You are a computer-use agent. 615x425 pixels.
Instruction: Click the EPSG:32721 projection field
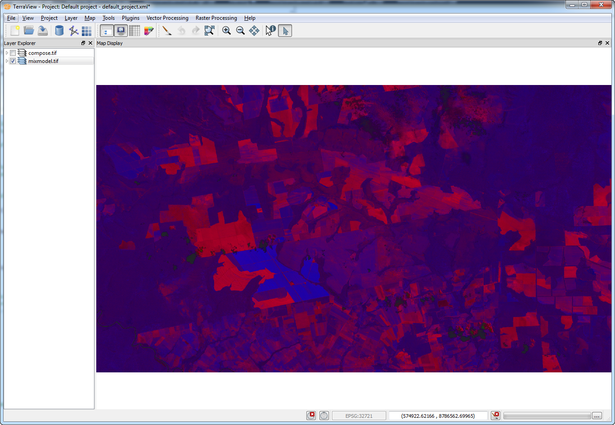tap(359, 416)
